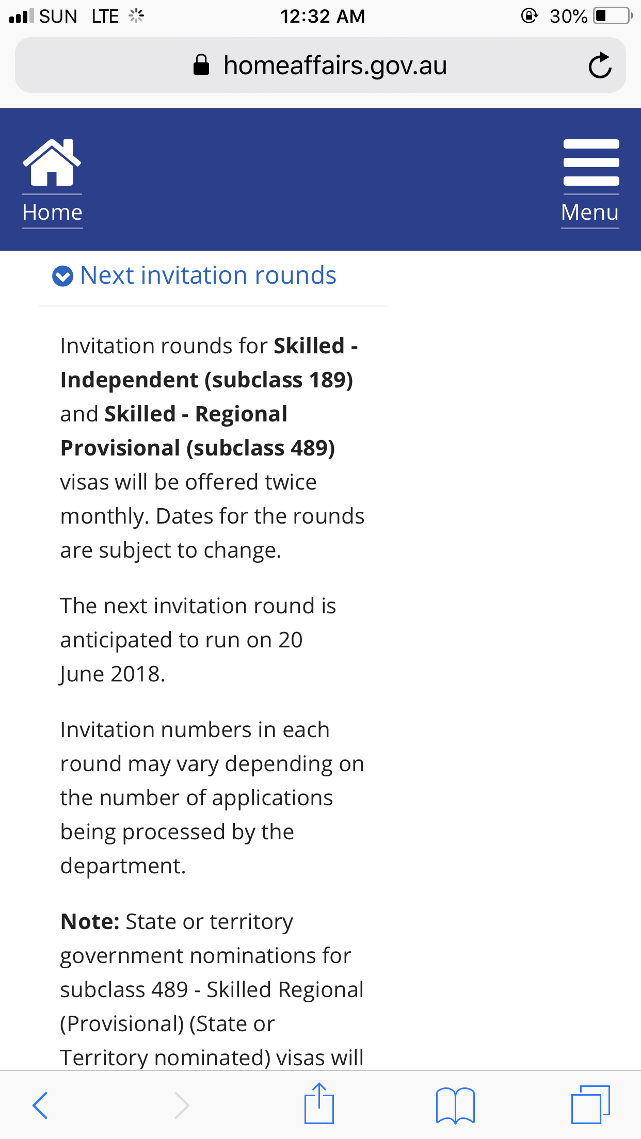Tap the rotation lock status icon
641x1139 pixels.
pyautogui.click(x=529, y=16)
